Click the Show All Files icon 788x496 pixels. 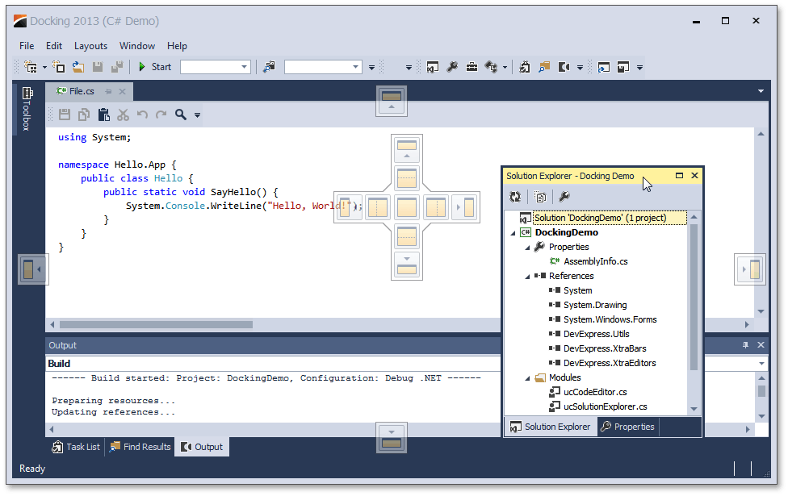tap(540, 196)
